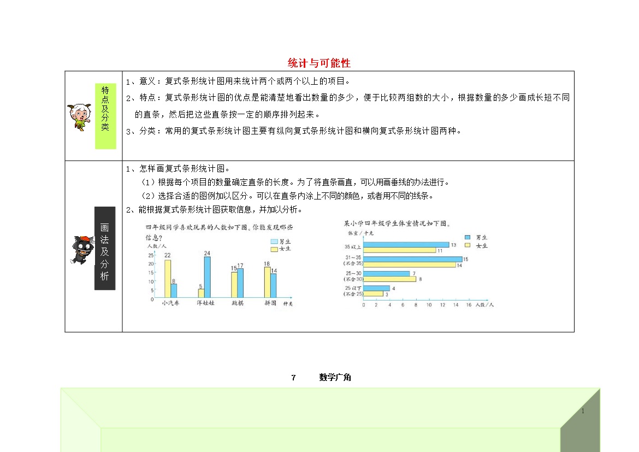Click the "31~35" weight category label
Screen dimensions: 639x452
pyautogui.click(x=353, y=257)
